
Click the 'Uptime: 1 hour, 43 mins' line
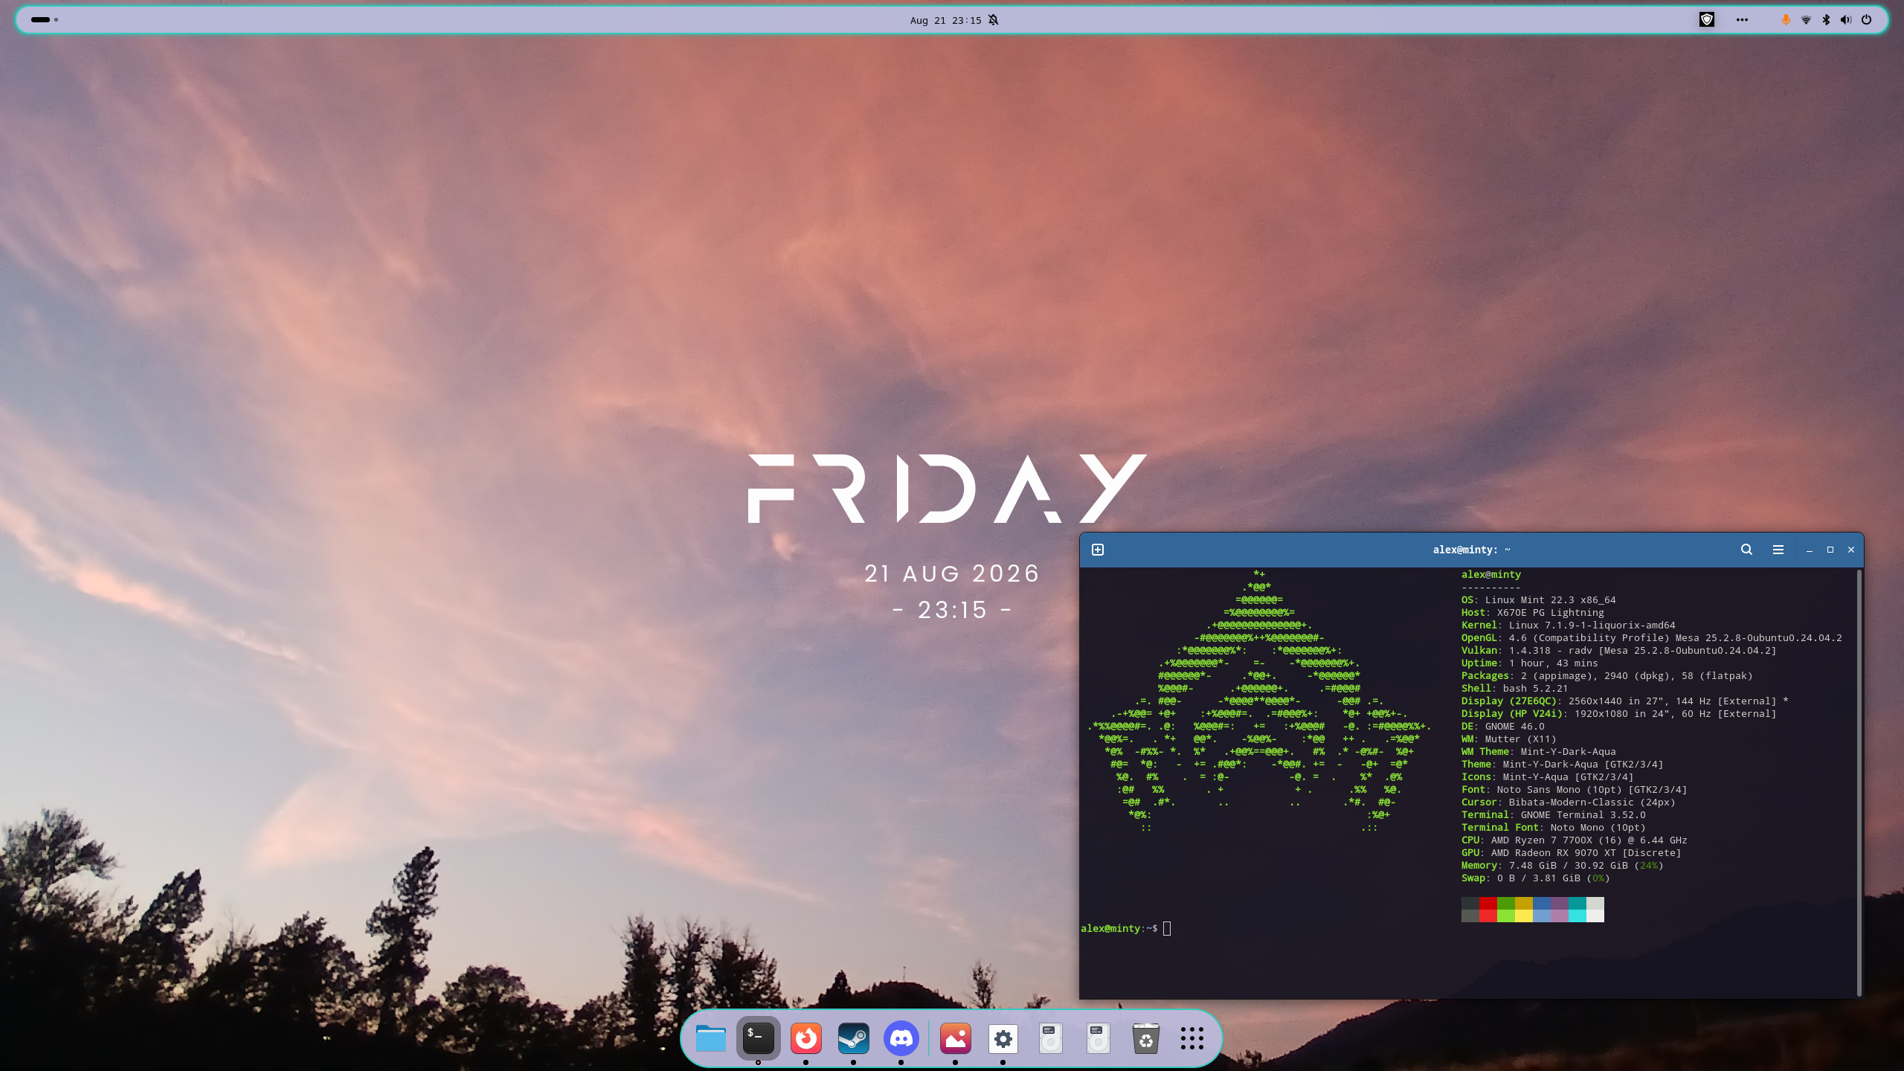(1529, 663)
